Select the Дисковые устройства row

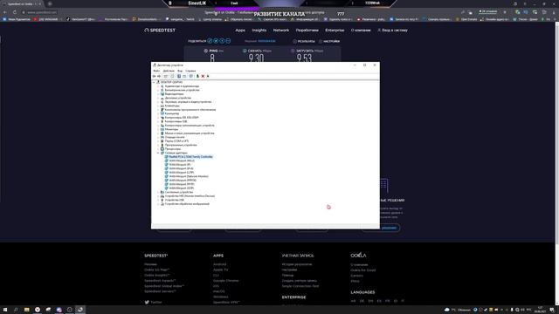[x=178, y=98]
